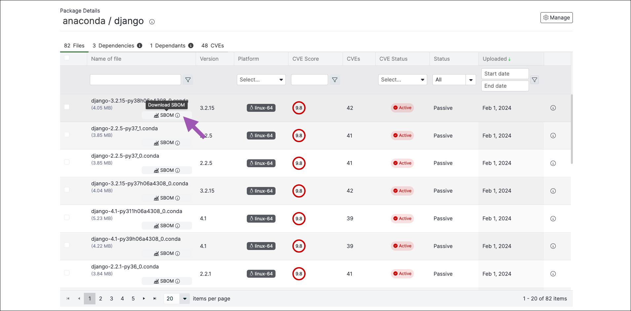
Task: Download SBOM for django-4.1-py39h06a4308_0.conda
Action: pos(167,253)
